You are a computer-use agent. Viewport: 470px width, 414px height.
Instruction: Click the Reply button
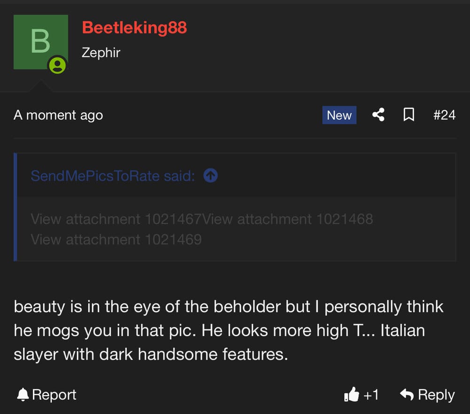point(427,395)
